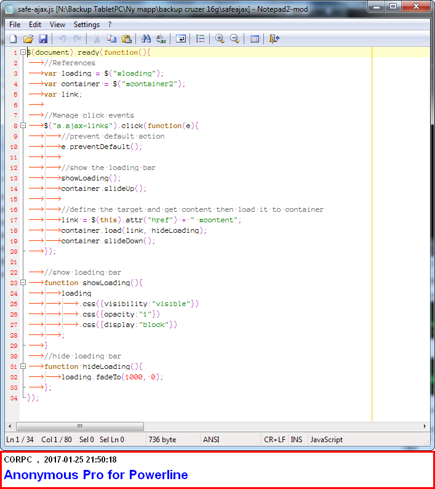Toggle the CR+LF line ending indicator

(274, 440)
